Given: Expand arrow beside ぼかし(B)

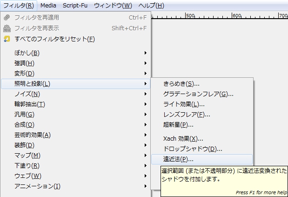Looking at the screenshot, I should [146, 53].
